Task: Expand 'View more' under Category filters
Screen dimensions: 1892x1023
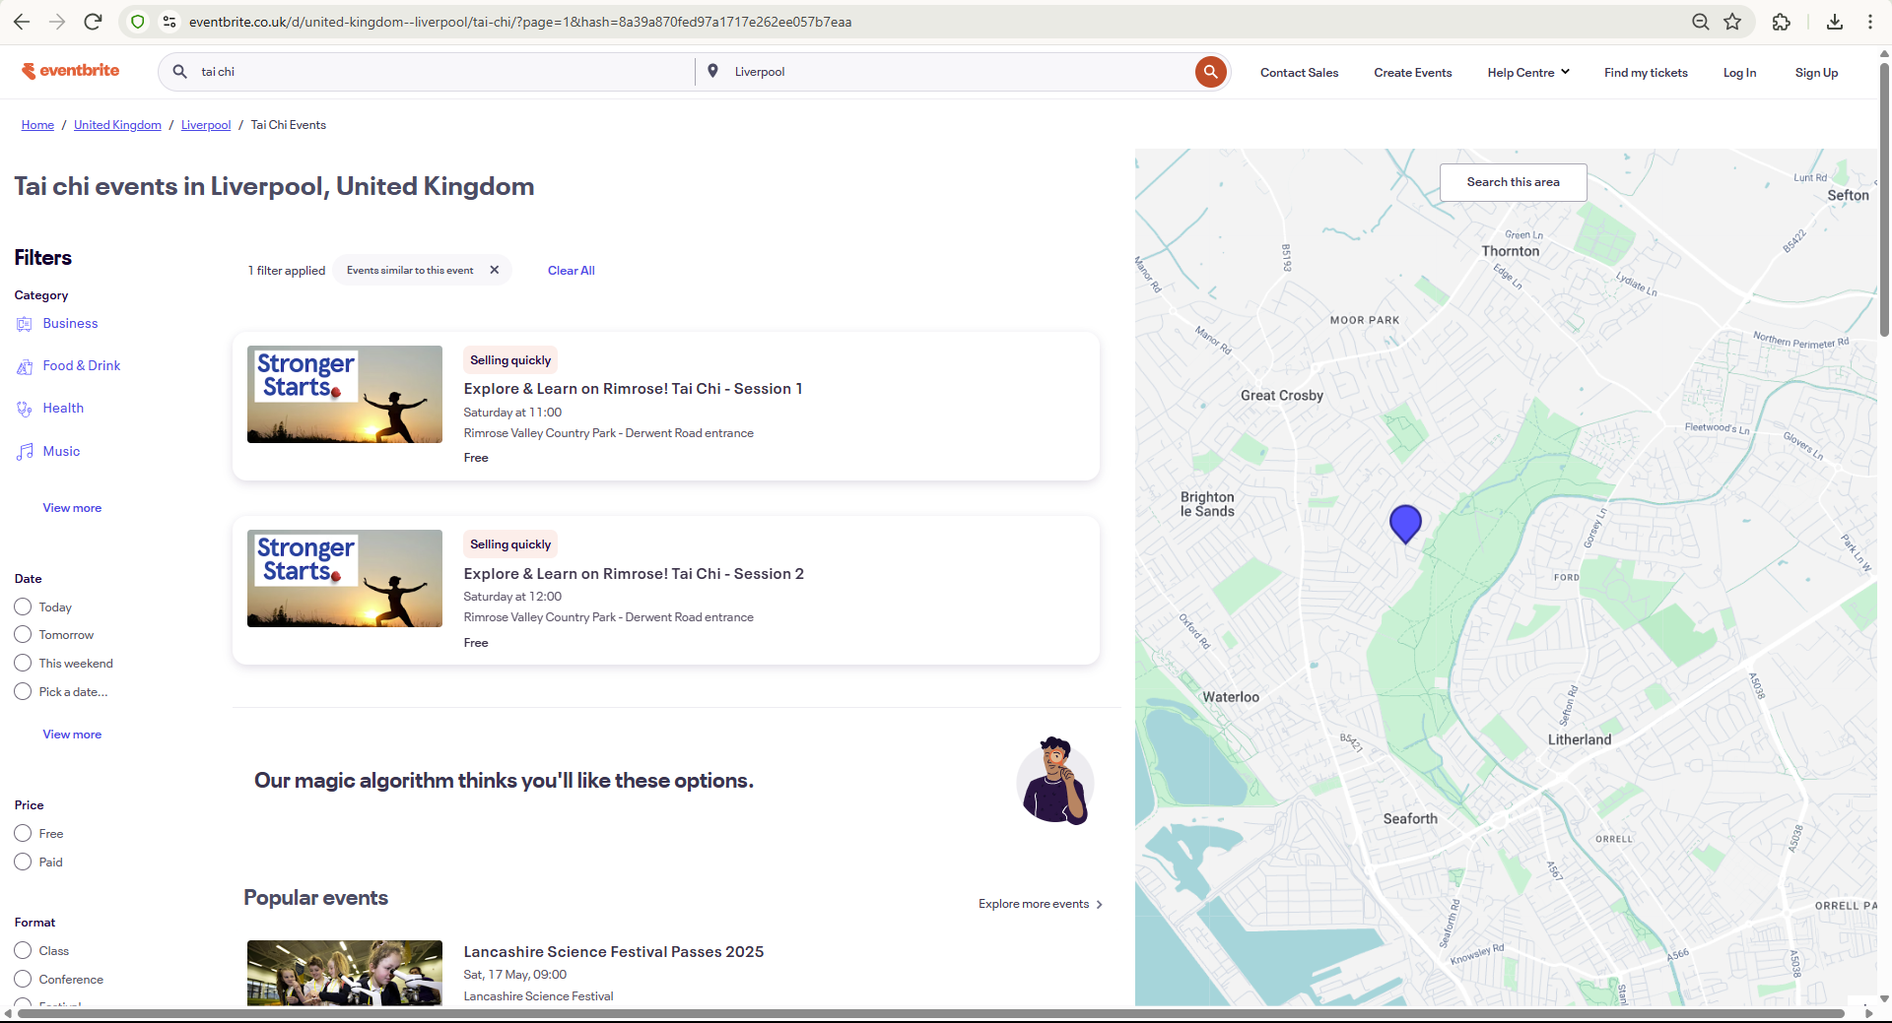Action: pos(72,508)
